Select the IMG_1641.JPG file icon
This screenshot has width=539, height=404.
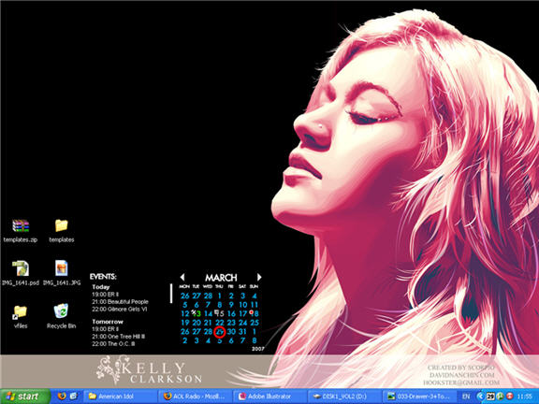[x=62, y=268]
